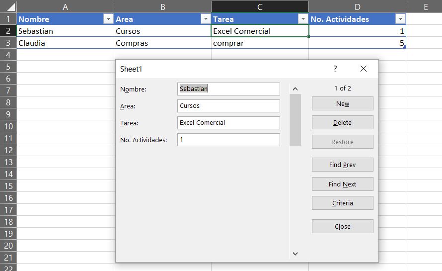Open the No. Actividades filter dropdown
The image size is (442, 271).
click(400, 19)
